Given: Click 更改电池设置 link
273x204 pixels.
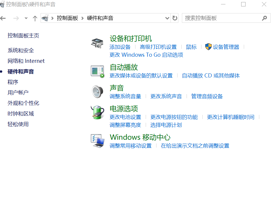Looking at the screenshot, I should [x=125, y=117].
